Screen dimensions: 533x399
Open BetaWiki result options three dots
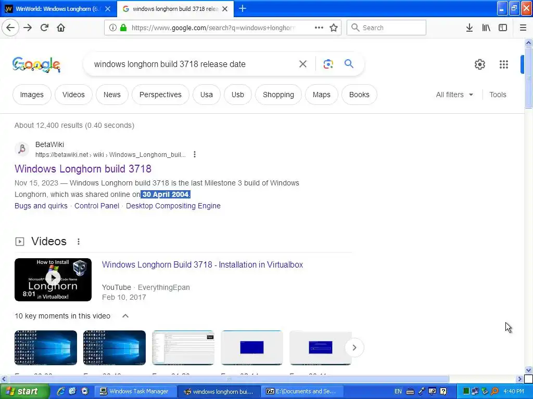[x=195, y=154]
